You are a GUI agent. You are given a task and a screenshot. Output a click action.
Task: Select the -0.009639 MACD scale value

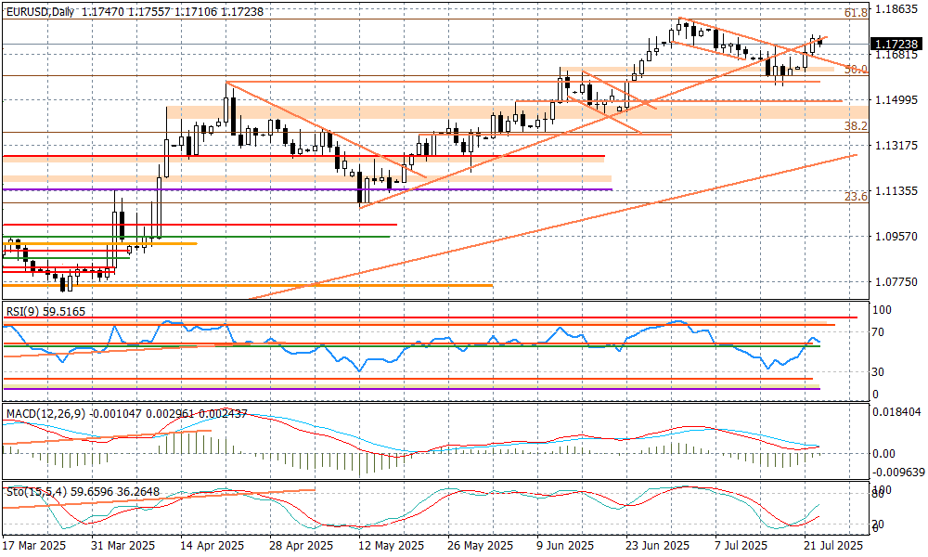click(897, 473)
